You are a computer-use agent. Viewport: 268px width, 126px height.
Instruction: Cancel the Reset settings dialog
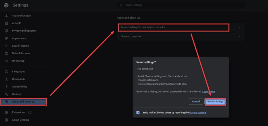196,102
